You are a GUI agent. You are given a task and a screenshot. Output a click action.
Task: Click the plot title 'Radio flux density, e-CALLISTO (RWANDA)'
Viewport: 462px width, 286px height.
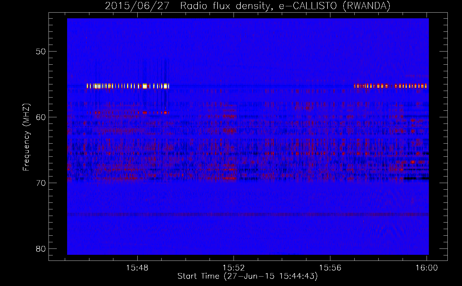[x=285, y=6]
